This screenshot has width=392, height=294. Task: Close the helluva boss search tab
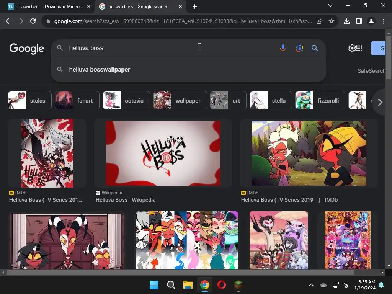pyautogui.click(x=180, y=7)
